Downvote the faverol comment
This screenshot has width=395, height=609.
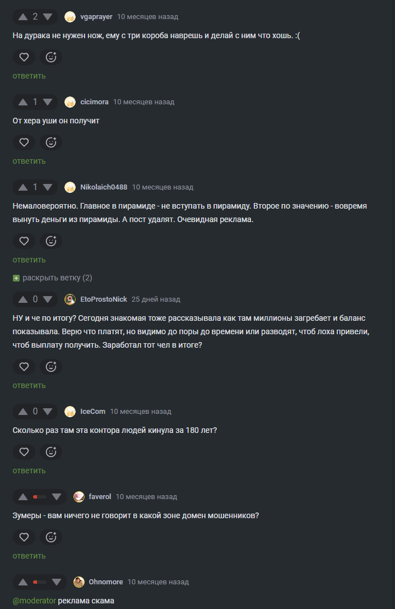pyautogui.click(x=56, y=497)
